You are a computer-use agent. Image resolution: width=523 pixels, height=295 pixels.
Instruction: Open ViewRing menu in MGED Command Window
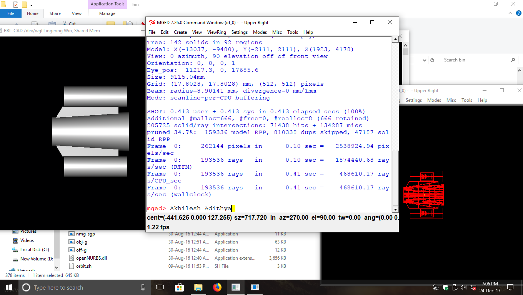tap(217, 32)
